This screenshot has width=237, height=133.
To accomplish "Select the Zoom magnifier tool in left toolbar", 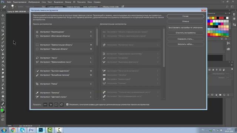I will point(3,100).
